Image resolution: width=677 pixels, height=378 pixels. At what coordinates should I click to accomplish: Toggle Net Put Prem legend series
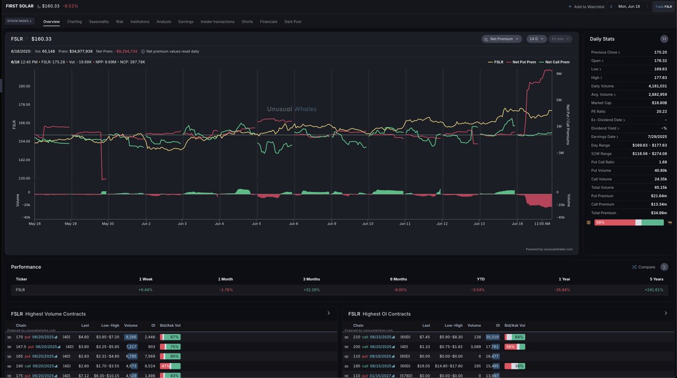pyautogui.click(x=521, y=62)
